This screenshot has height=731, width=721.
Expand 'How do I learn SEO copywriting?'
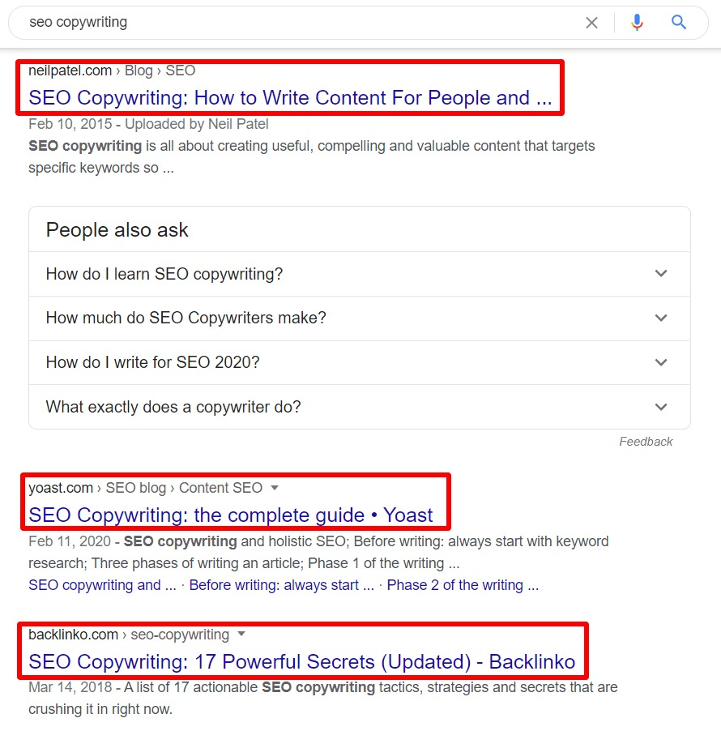[x=360, y=274]
